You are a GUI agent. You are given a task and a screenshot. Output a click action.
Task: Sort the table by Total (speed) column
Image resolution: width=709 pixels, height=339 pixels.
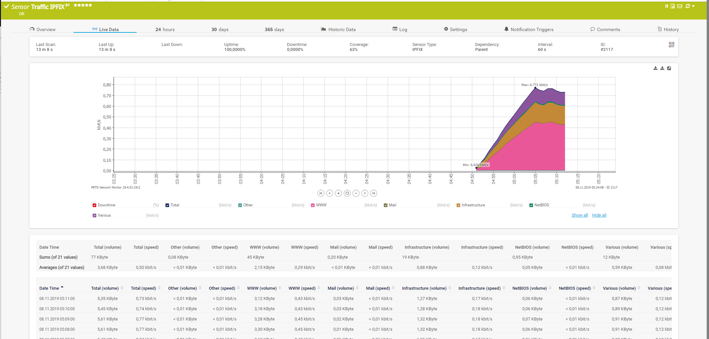pos(143,288)
